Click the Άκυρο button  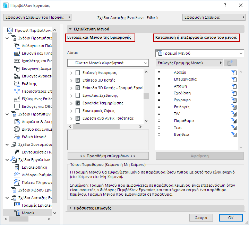(x=201, y=218)
